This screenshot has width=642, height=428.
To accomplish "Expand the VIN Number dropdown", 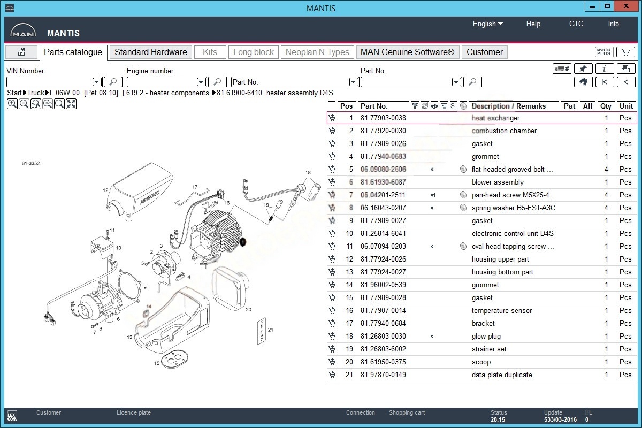I will click(x=97, y=82).
